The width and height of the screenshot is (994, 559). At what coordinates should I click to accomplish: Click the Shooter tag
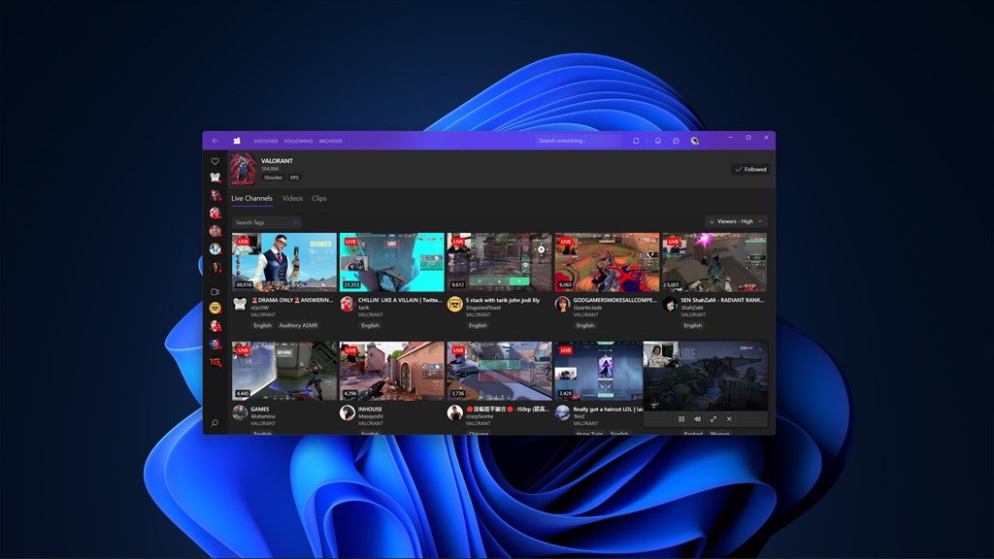273,178
